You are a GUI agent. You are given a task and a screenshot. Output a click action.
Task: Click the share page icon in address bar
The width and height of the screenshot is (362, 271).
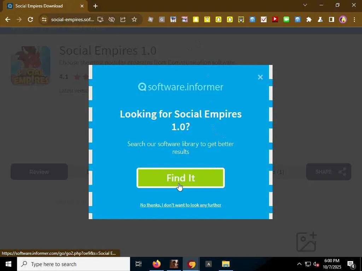(123, 20)
